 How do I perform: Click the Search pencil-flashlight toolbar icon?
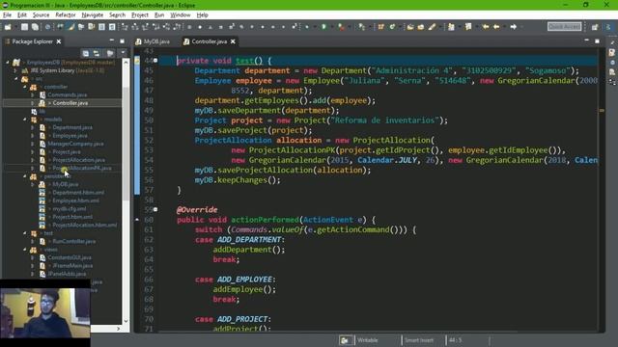click(x=432, y=27)
